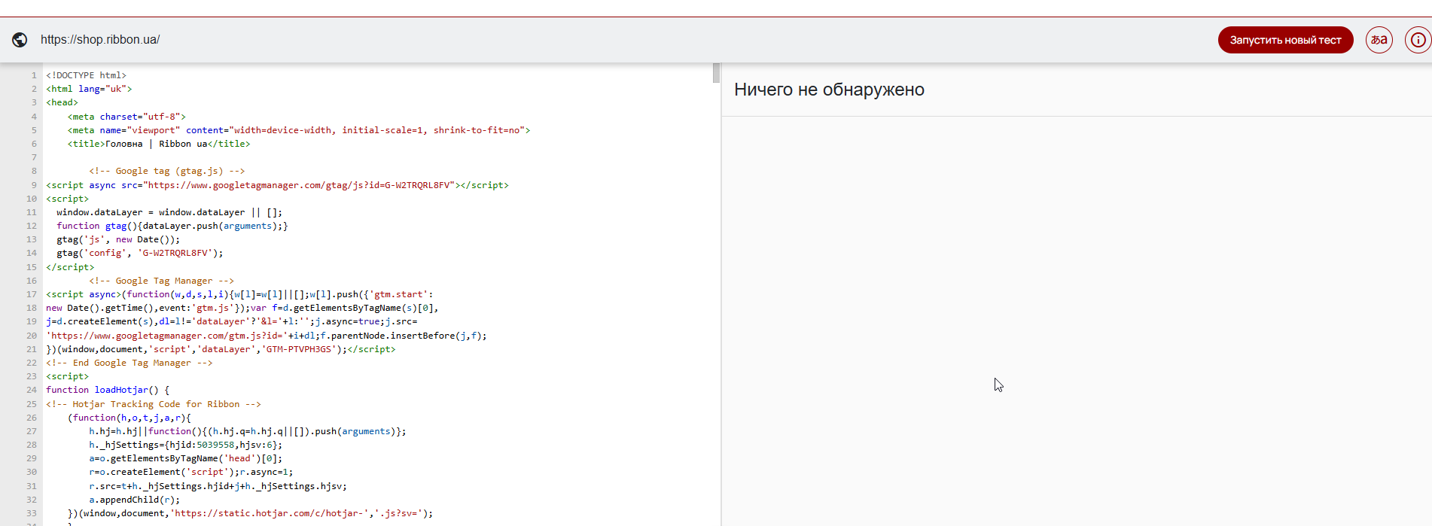The image size is (1432, 526).
Task: Click the a.appendChild(r) line
Action: [x=134, y=500]
